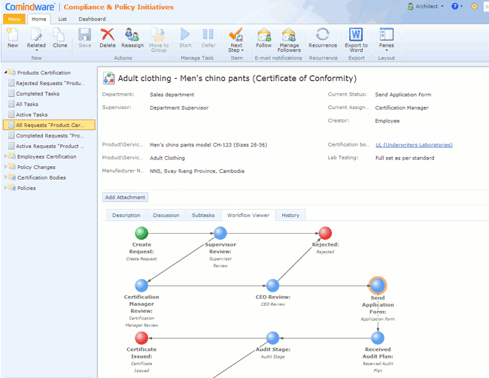This screenshot has width=489, height=378.
Task: Expand the Policies folder
Action: click(5, 188)
